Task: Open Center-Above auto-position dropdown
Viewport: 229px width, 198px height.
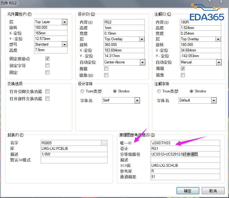Action: click(142, 62)
